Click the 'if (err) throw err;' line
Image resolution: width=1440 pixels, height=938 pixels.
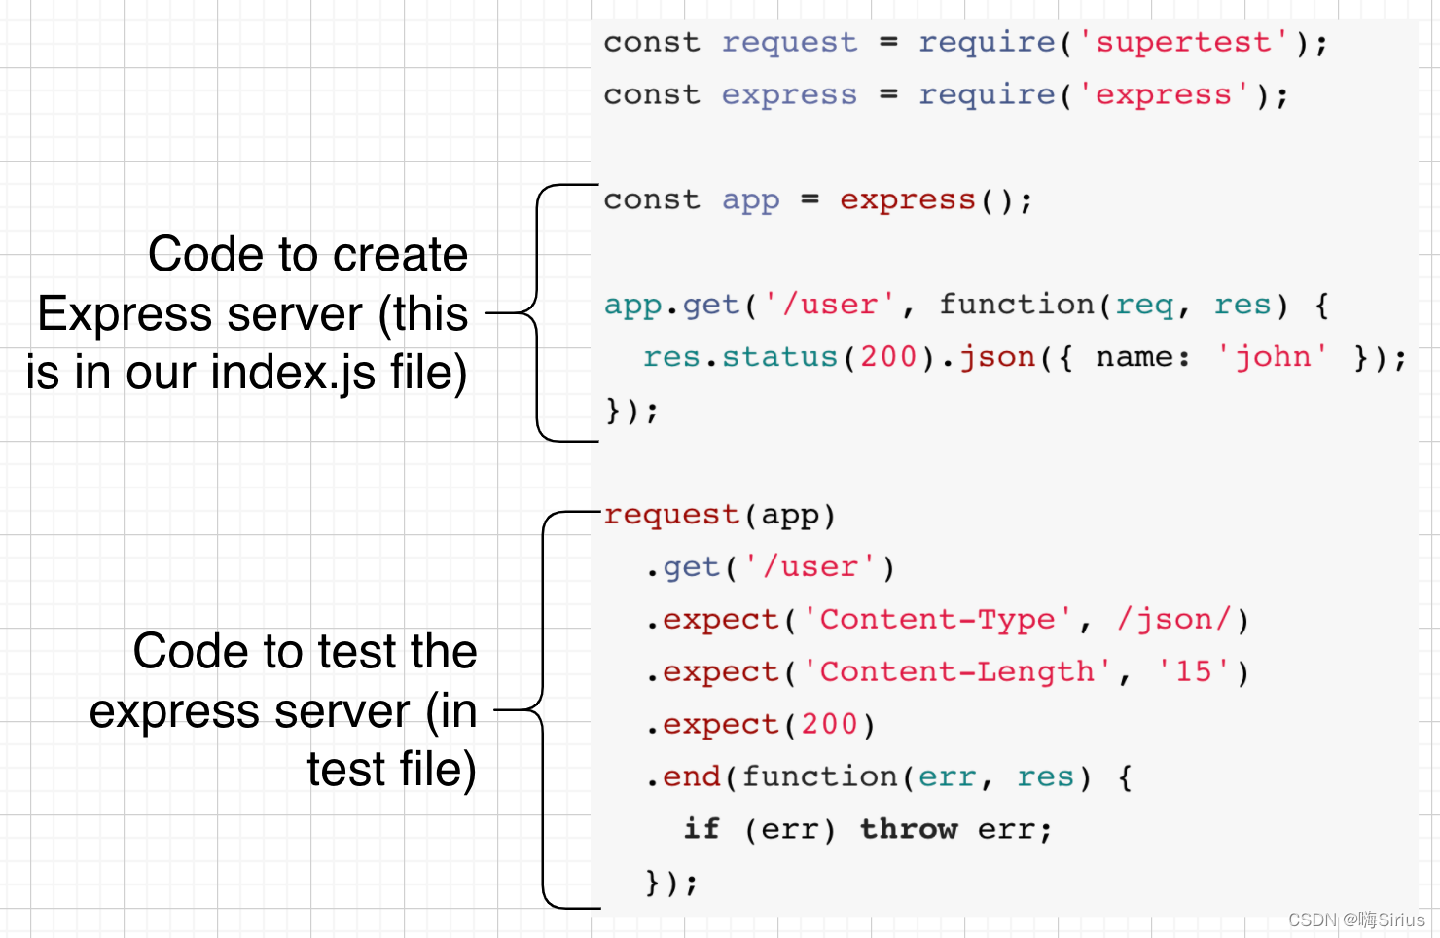point(867,830)
